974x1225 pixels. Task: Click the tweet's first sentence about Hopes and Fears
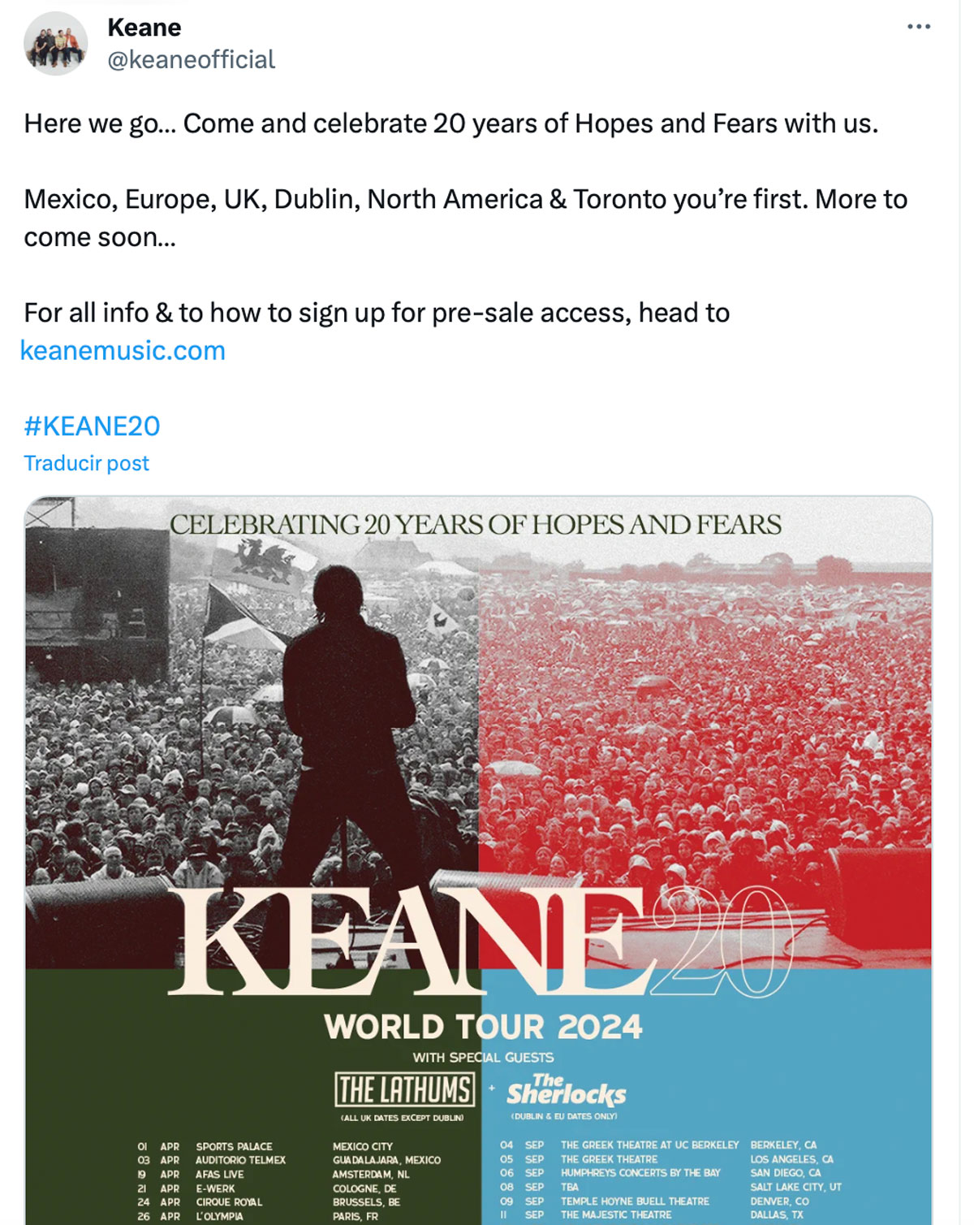point(450,123)
